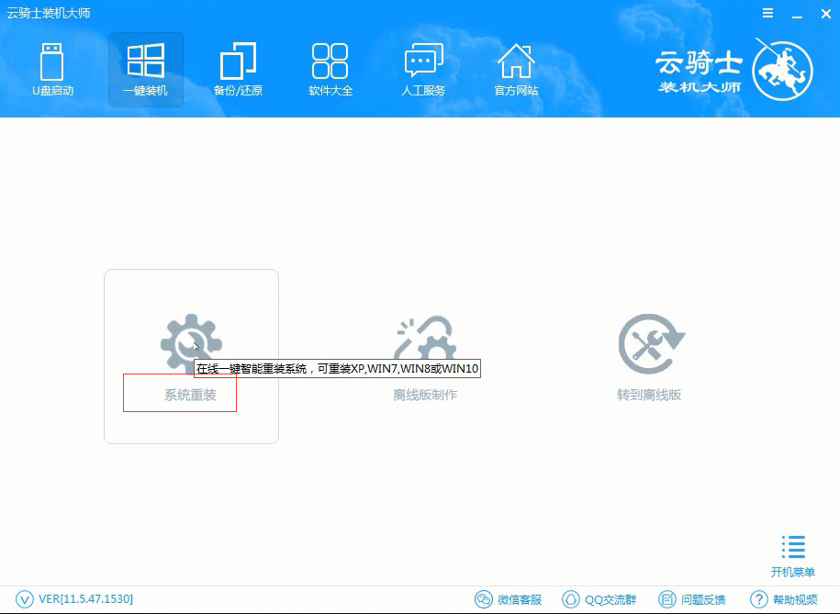Open 问题反馈 feedback form

[x=692, y=599]
